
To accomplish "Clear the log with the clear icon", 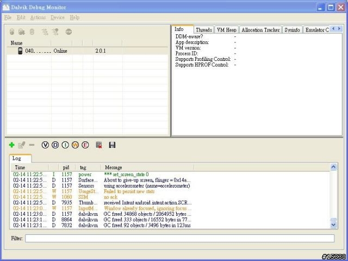I will point(99,145).
